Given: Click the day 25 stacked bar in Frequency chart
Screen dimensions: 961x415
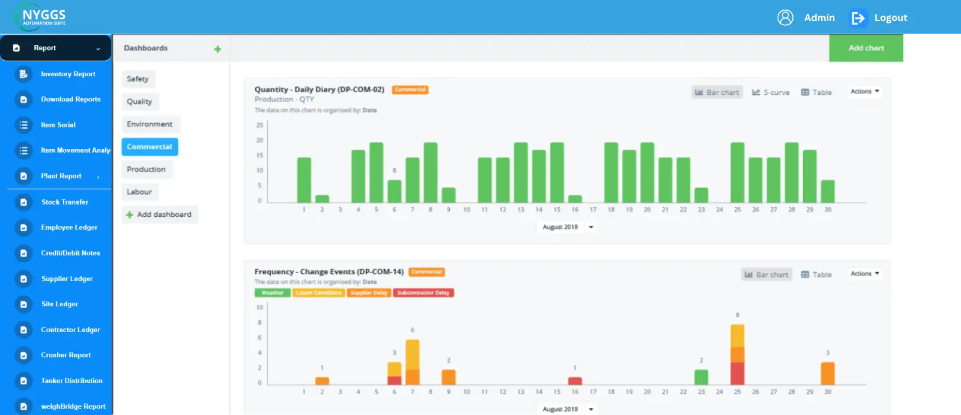Looking at the screenshot, I should (738, 354).
